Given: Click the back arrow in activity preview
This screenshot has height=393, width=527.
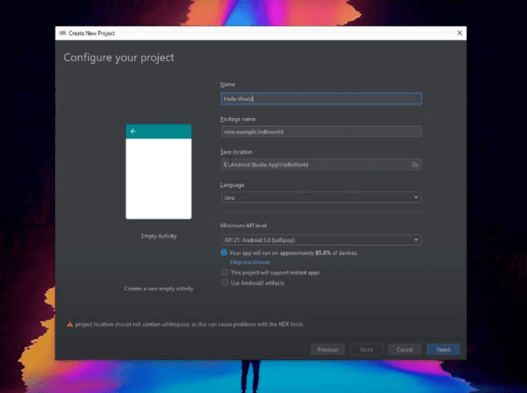Looking at the screenshot, I should pos(133,131).
